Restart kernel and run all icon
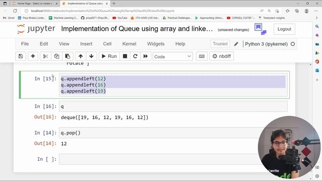322x181 pixels. point(145,56)
